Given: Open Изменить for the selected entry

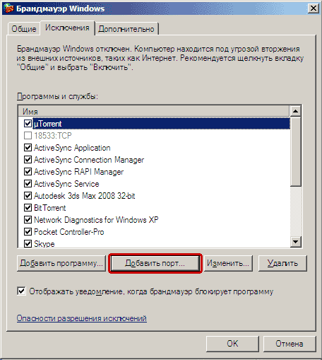Looking at the screenshot, I should [x=228, y=263].
